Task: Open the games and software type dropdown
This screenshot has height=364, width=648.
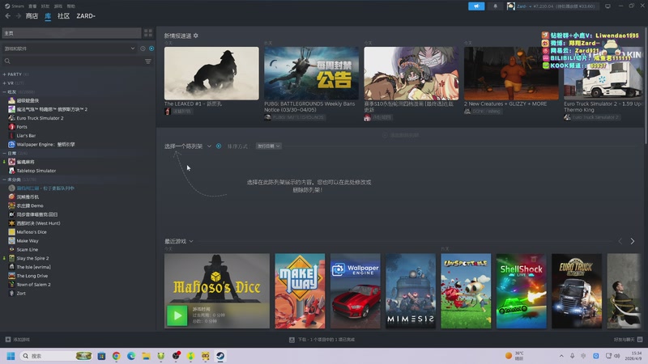Action: pyautogui.click(x=69, y=49)
